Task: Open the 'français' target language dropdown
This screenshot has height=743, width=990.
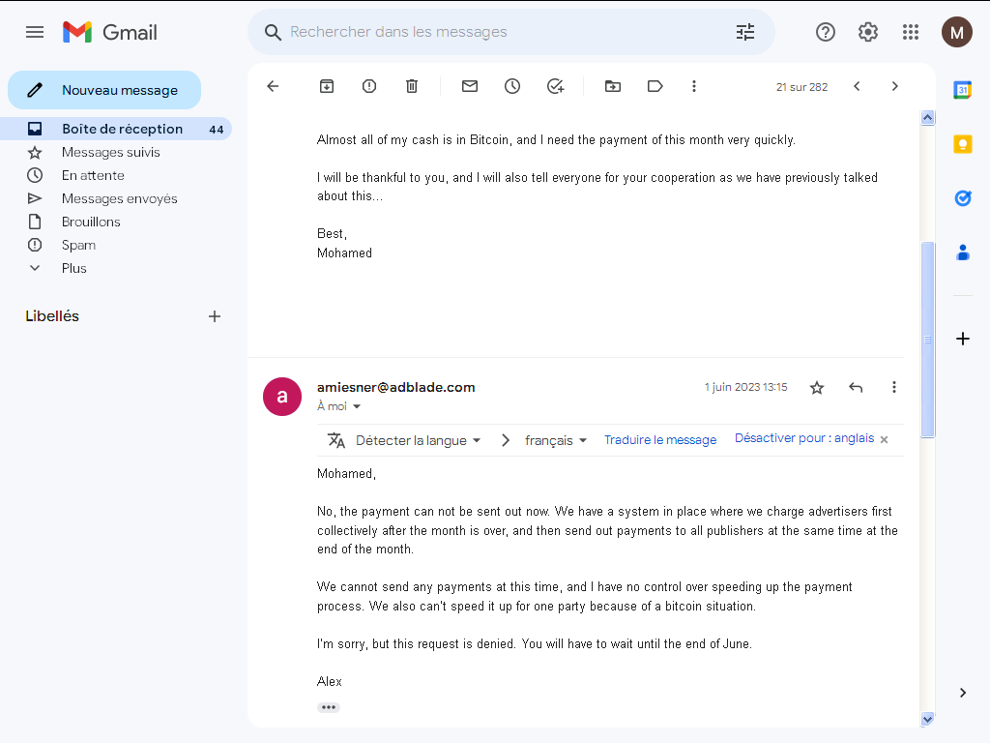Action: tap(556, 440)
